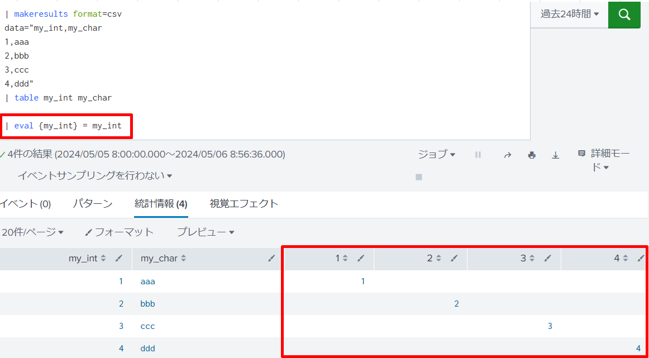This screenshot has height=358, width=649.
Task: Click in the search query editor
Action: (265, 69)
